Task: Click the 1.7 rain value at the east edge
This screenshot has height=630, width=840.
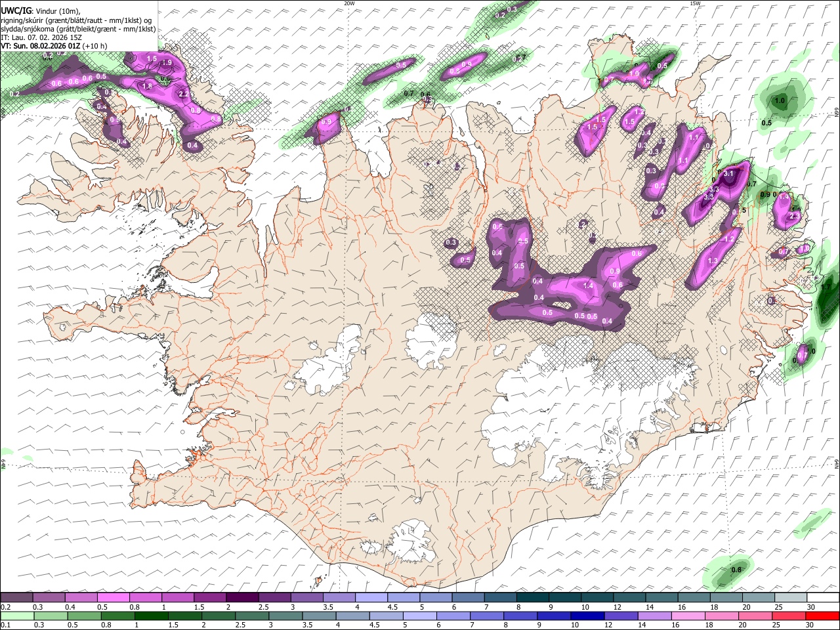Action: tap(826, 287)
